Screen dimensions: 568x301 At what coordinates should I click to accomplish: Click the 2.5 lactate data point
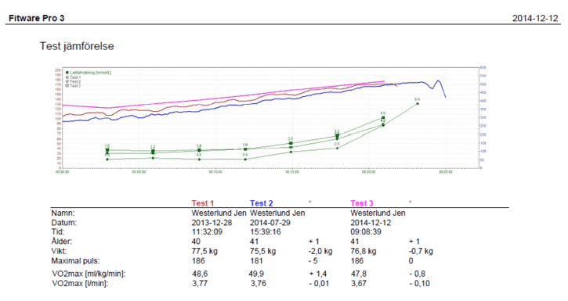(291, 143)
